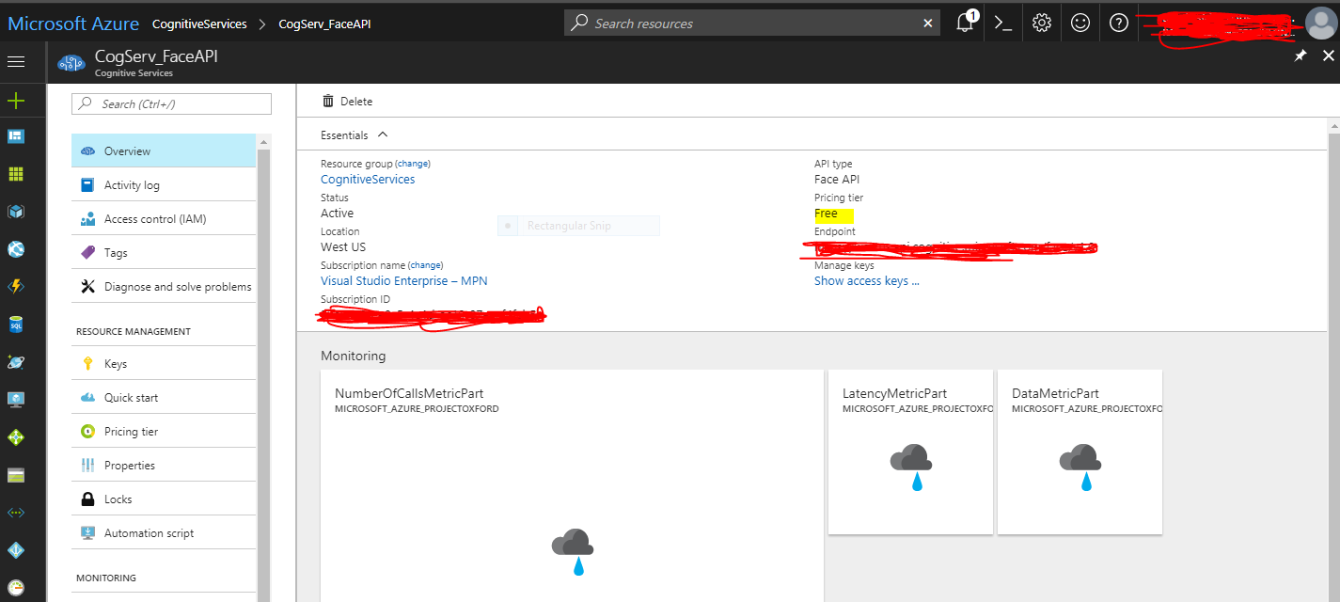Click the West US location value

[x=343, y=246]
